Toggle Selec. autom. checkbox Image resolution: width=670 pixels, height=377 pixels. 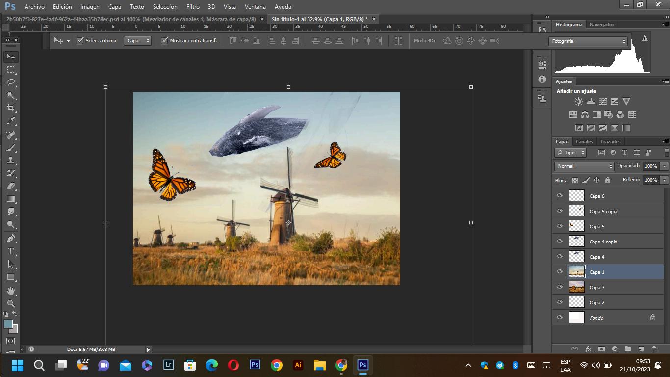(80, 40)
